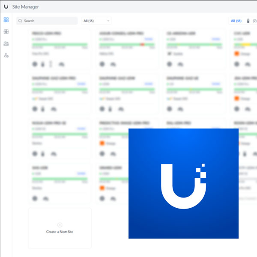Open the target-shaped devices sidebar icon

(6, 32)
